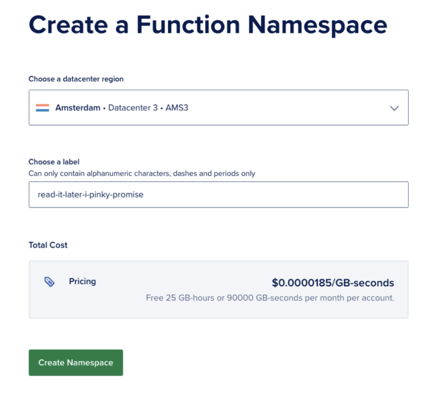Click the Create Namespace button
Viewport: 430px width, 395px height.
tap(76, 362)
